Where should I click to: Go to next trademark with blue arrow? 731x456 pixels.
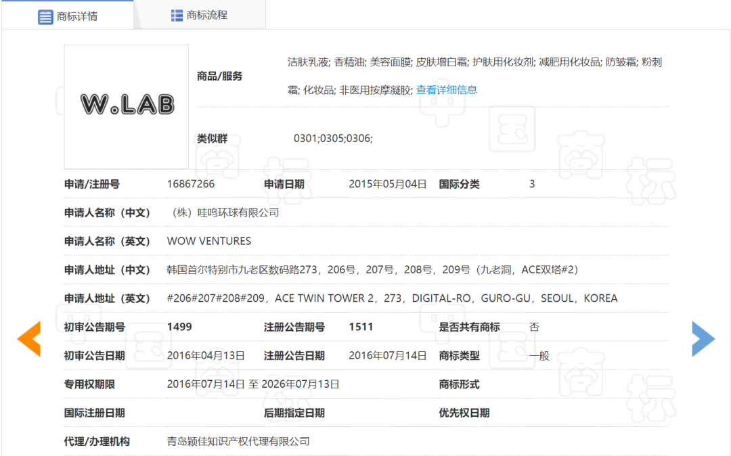pyautogui.click(x=703, y=339)
